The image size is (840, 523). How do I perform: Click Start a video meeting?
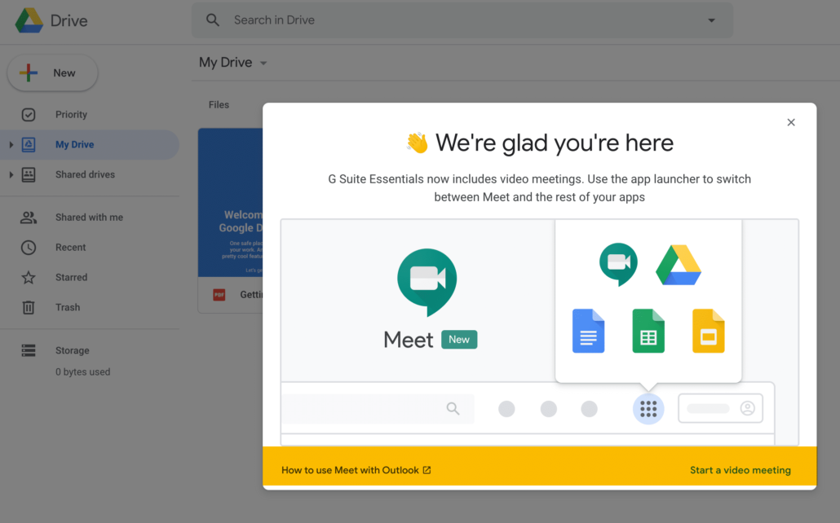(x=741, y=470)
